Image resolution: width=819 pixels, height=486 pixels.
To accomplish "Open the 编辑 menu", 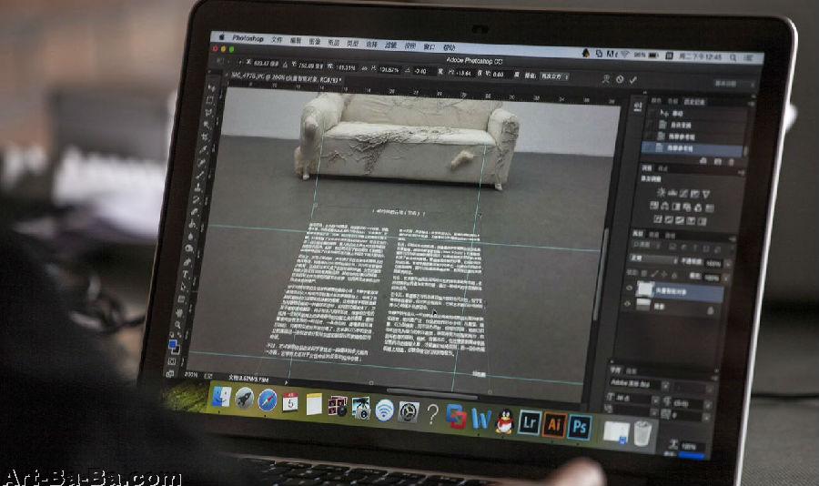I will click(x=296, y=41).
